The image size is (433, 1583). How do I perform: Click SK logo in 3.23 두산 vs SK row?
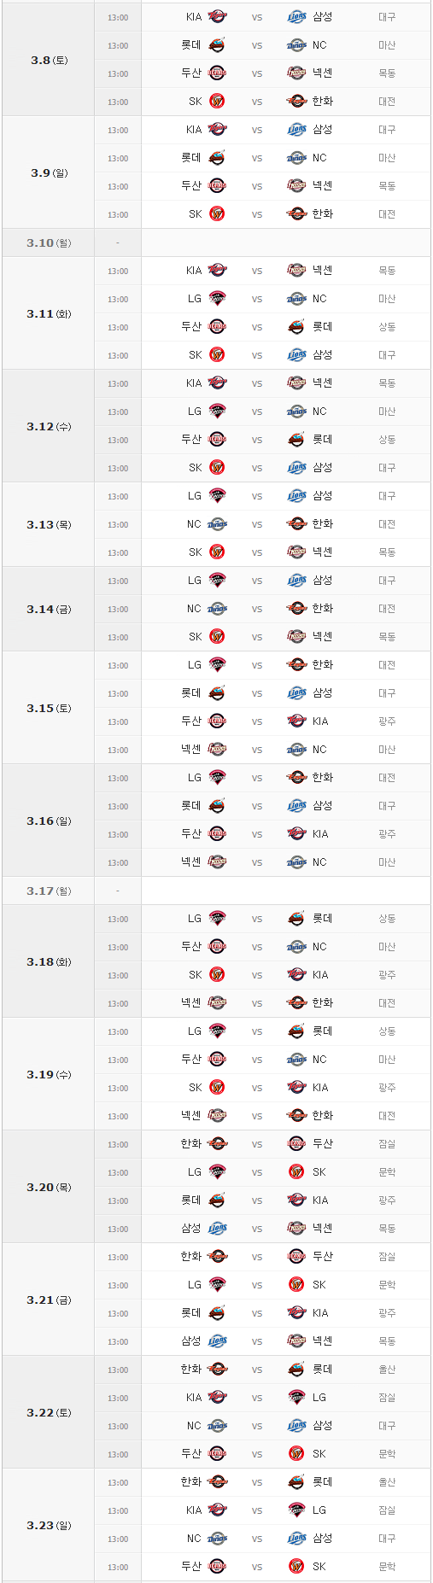(x=296, y=1567)
